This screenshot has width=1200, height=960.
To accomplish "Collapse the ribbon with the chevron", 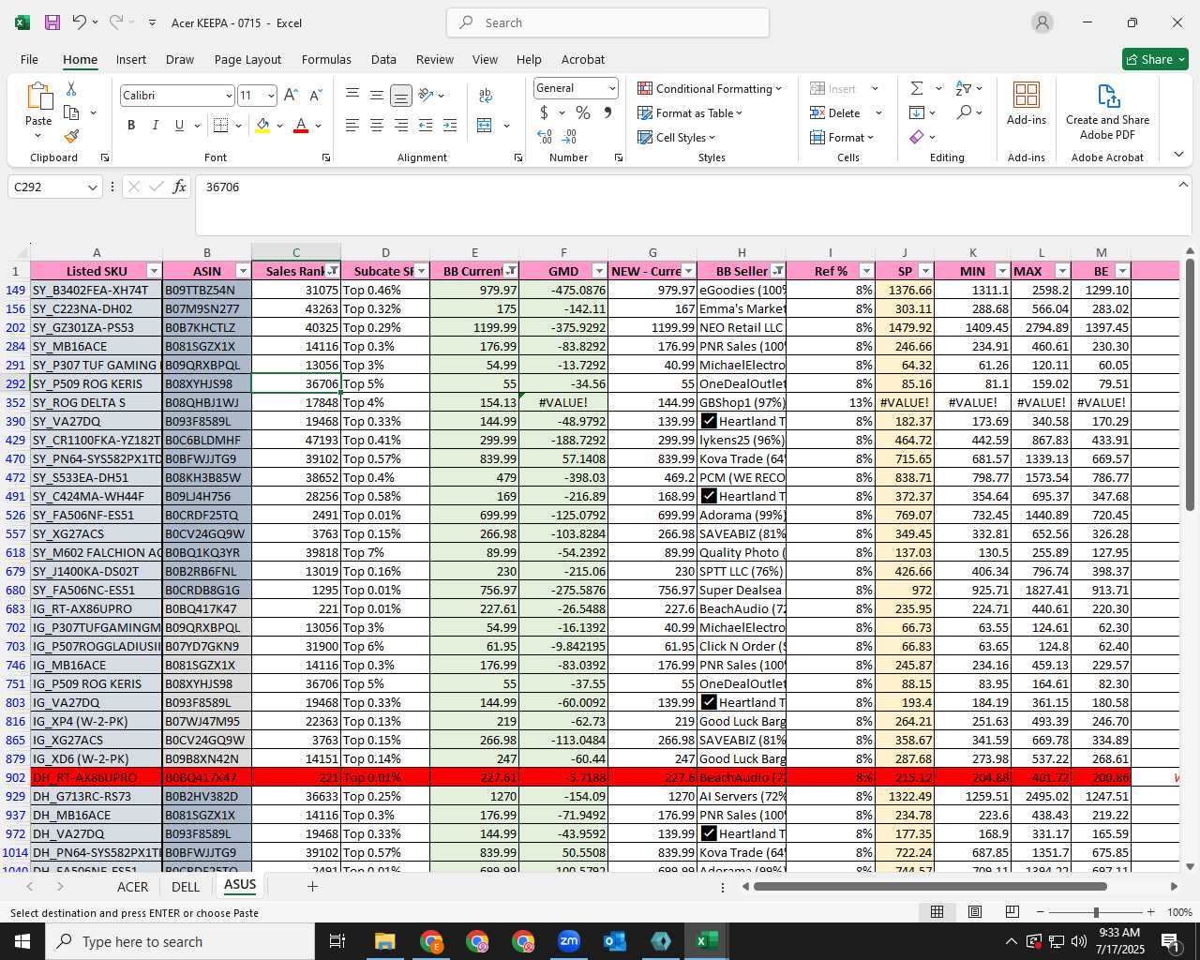I will [1178, 155].
